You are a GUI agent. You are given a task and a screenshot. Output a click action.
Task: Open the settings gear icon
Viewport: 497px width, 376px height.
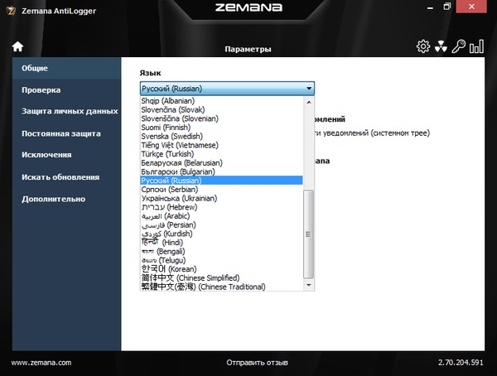point(423,46)
